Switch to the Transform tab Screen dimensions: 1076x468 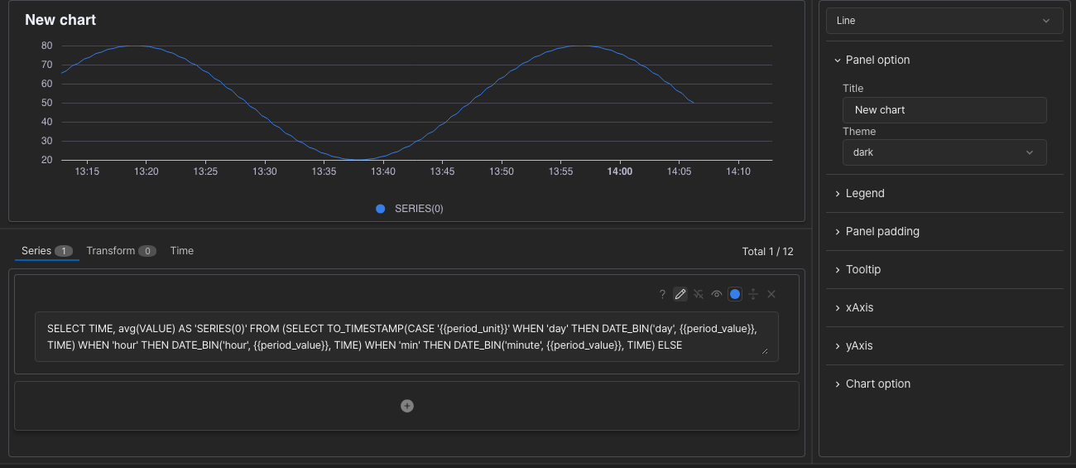pos(121,251)
